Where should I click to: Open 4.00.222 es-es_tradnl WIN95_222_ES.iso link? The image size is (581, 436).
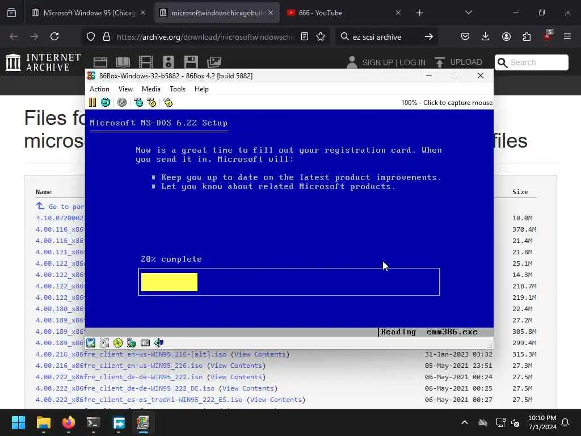click(x=139, y=400)
